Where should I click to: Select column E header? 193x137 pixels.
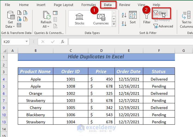pyautogui.click(x=129, y=51)
